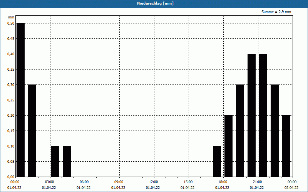Select the 02.04.22 date label
Image resolution: width=308 pixels, height=192 pixels.
click(291, 188)
